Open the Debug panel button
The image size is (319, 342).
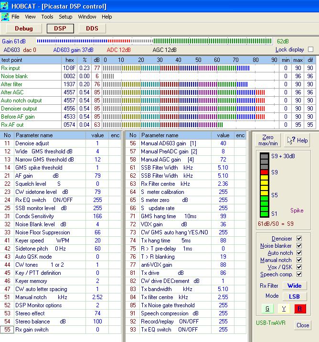pyautogui.click(x=24, y=29)
